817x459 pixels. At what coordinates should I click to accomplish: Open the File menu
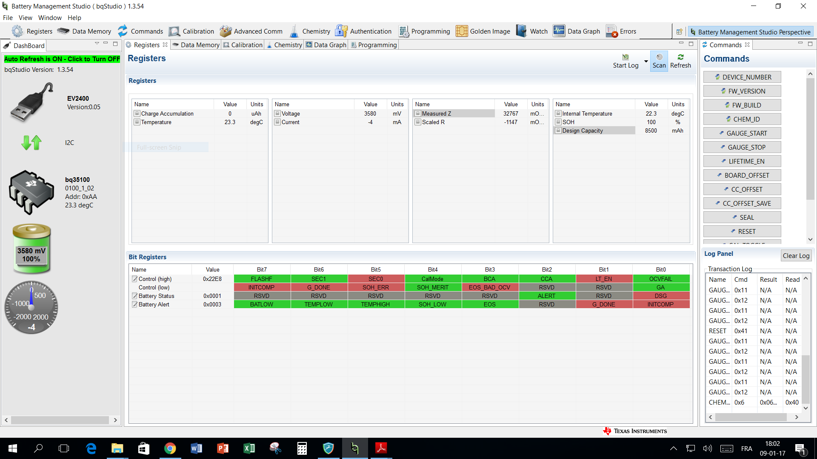8,18
